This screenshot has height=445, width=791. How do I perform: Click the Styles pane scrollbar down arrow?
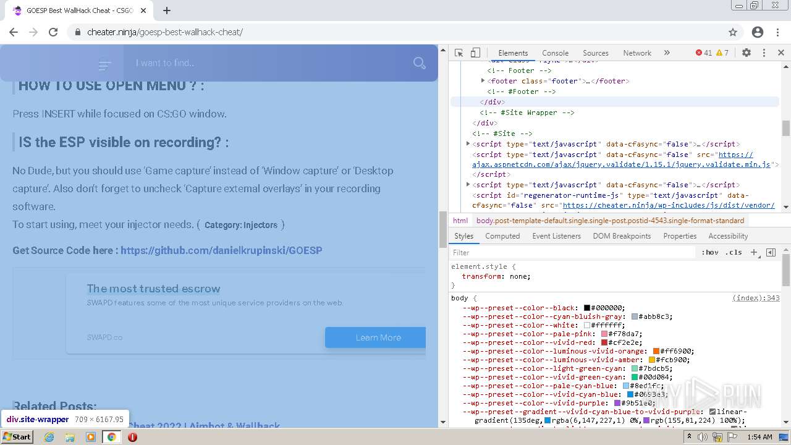(x=786, y=422)
